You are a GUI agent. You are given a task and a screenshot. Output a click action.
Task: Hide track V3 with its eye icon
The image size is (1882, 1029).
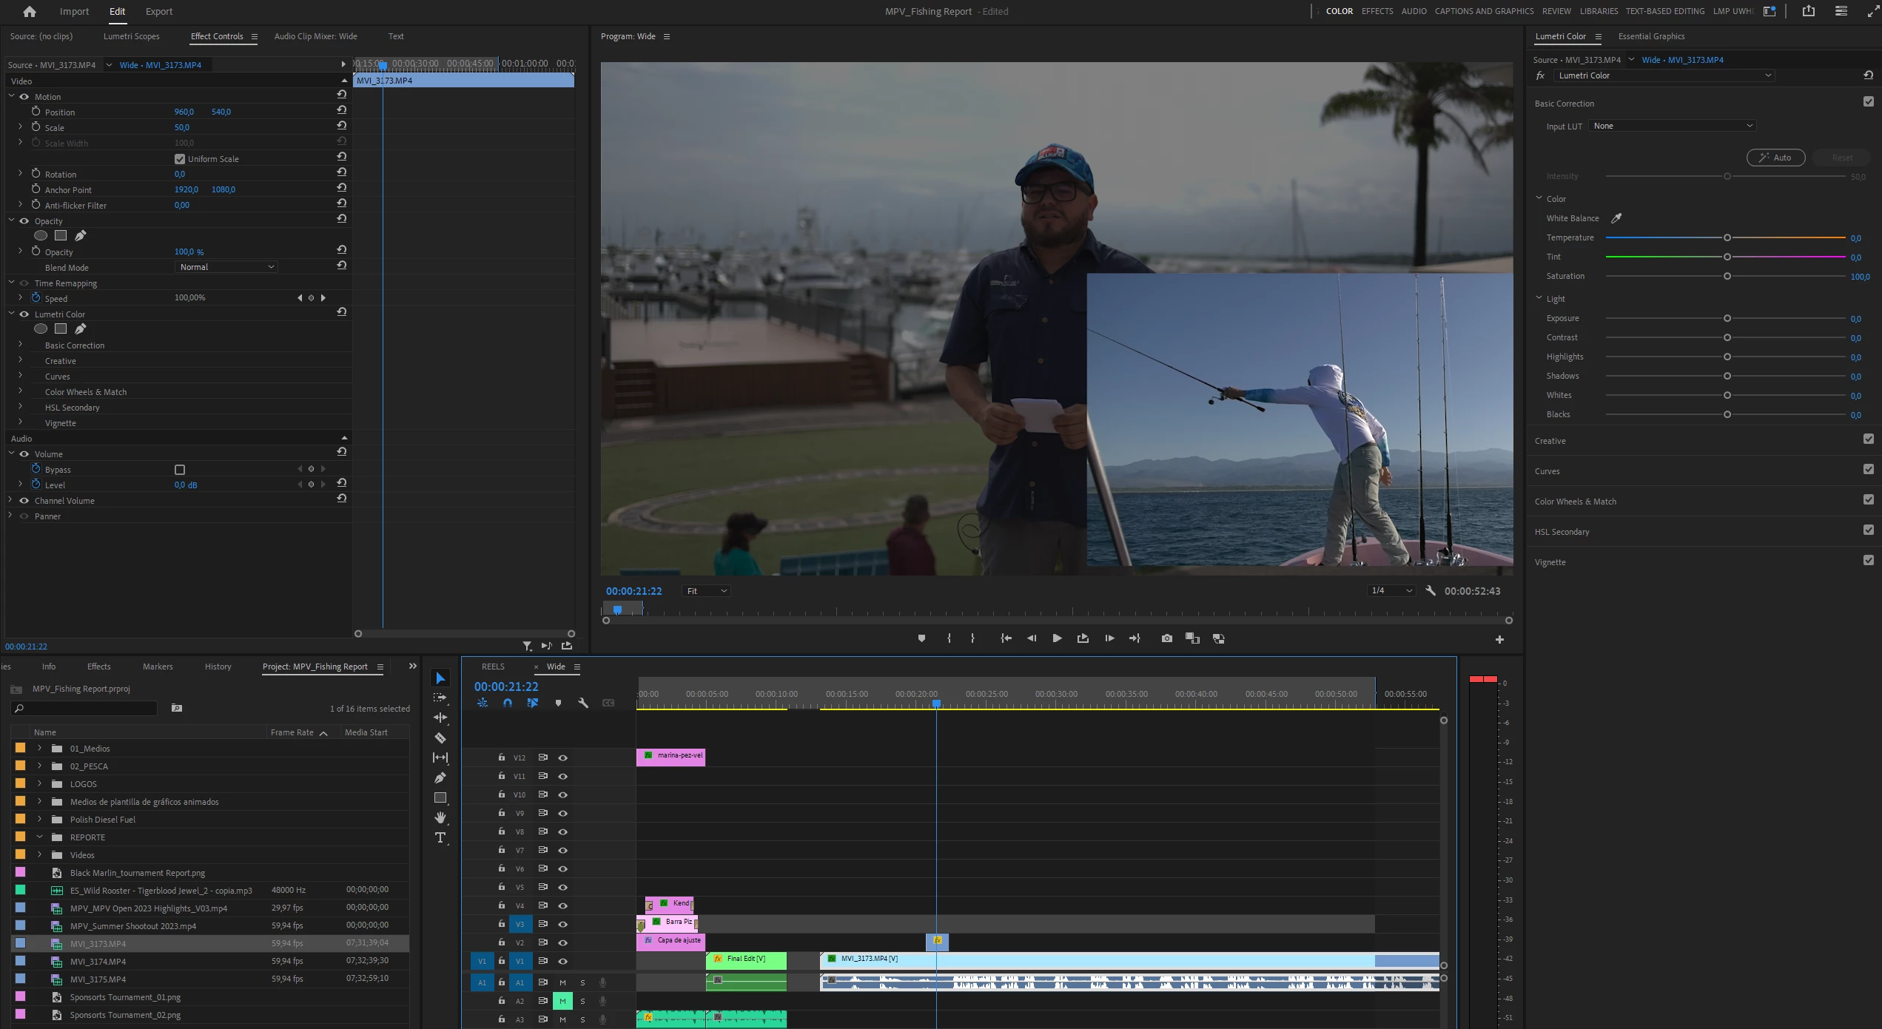pos(562,924)
